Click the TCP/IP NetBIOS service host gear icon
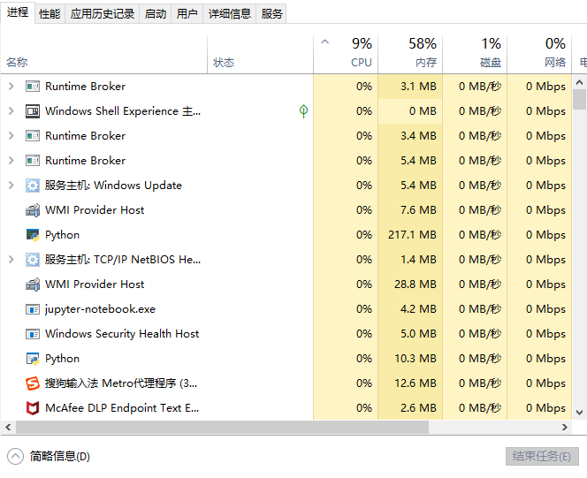The width and height of the screenshot is (587, 478). [33, 260]
